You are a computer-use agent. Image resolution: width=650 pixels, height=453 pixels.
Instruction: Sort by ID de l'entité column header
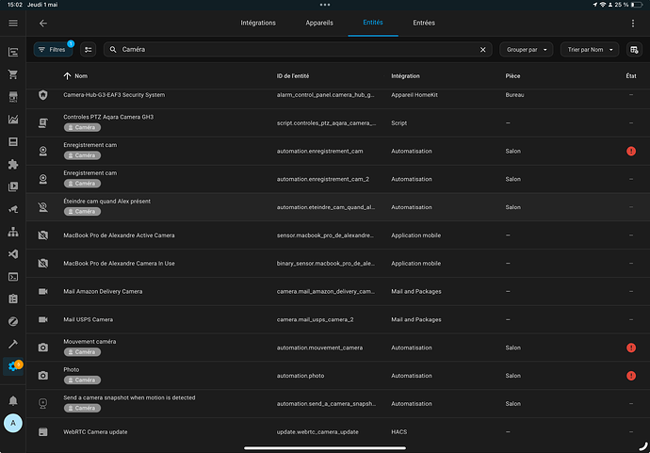pos(293,76)
